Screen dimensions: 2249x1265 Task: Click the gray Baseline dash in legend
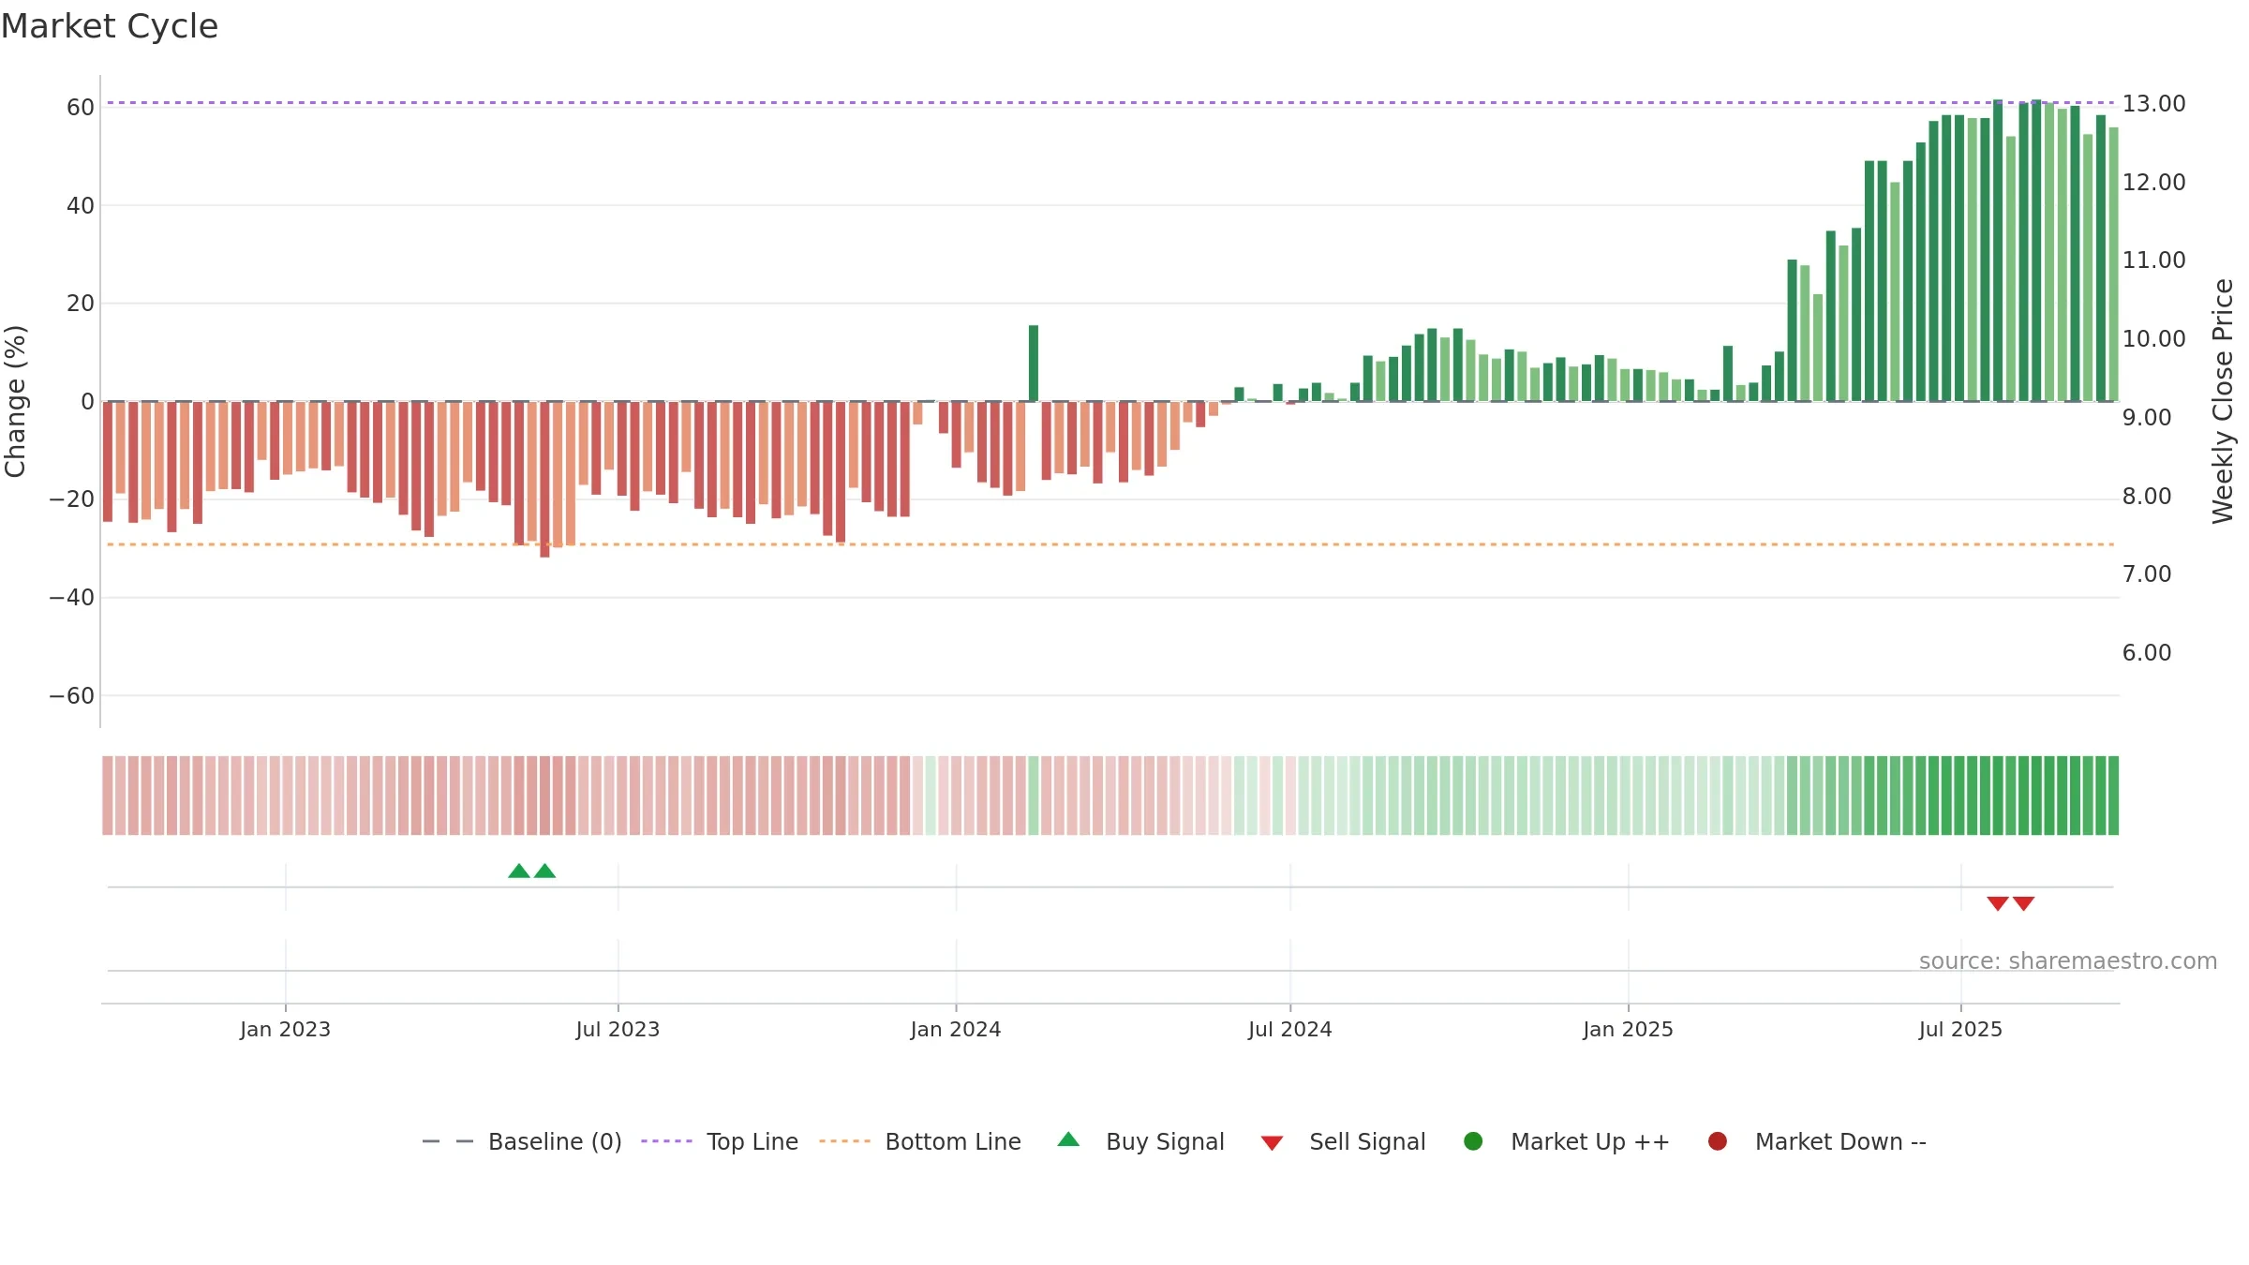point(448,1141)
